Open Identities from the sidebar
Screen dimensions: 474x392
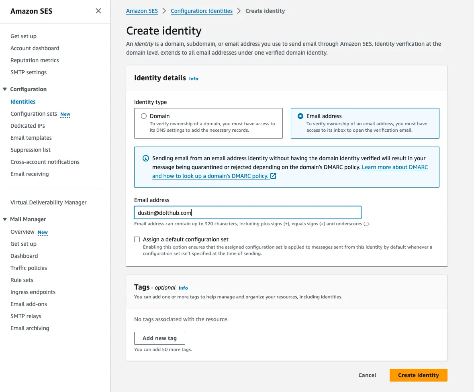click(23, 101)
